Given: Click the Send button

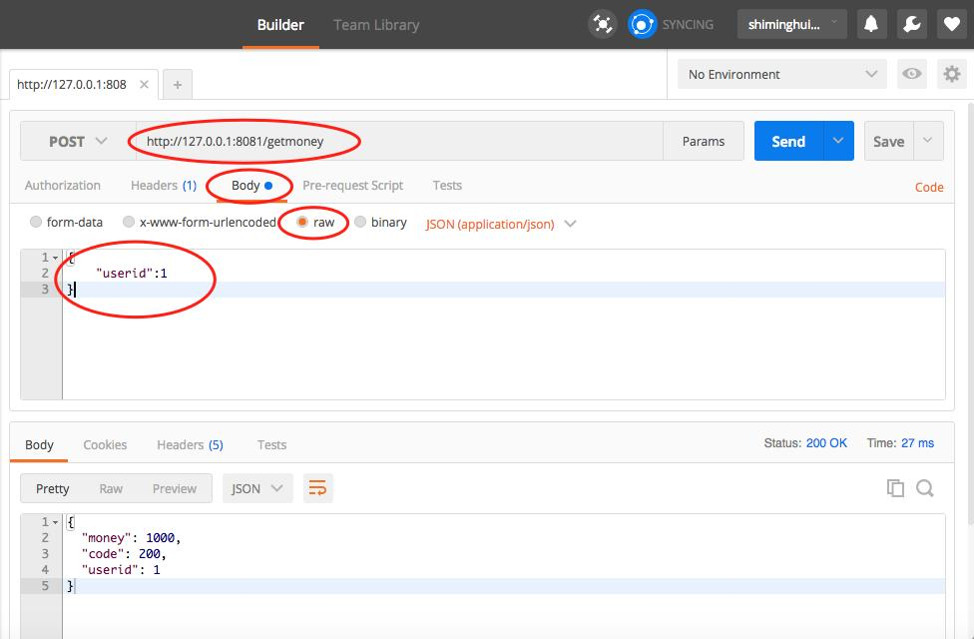Looking at the screenshot, I should click(787, 141).
